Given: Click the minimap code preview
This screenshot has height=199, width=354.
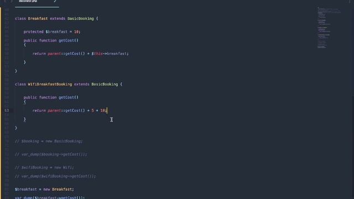Looking at the screenshot, I should 329,28.
